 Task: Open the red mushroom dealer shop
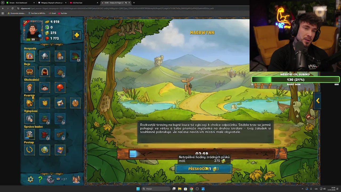(60, 87)
